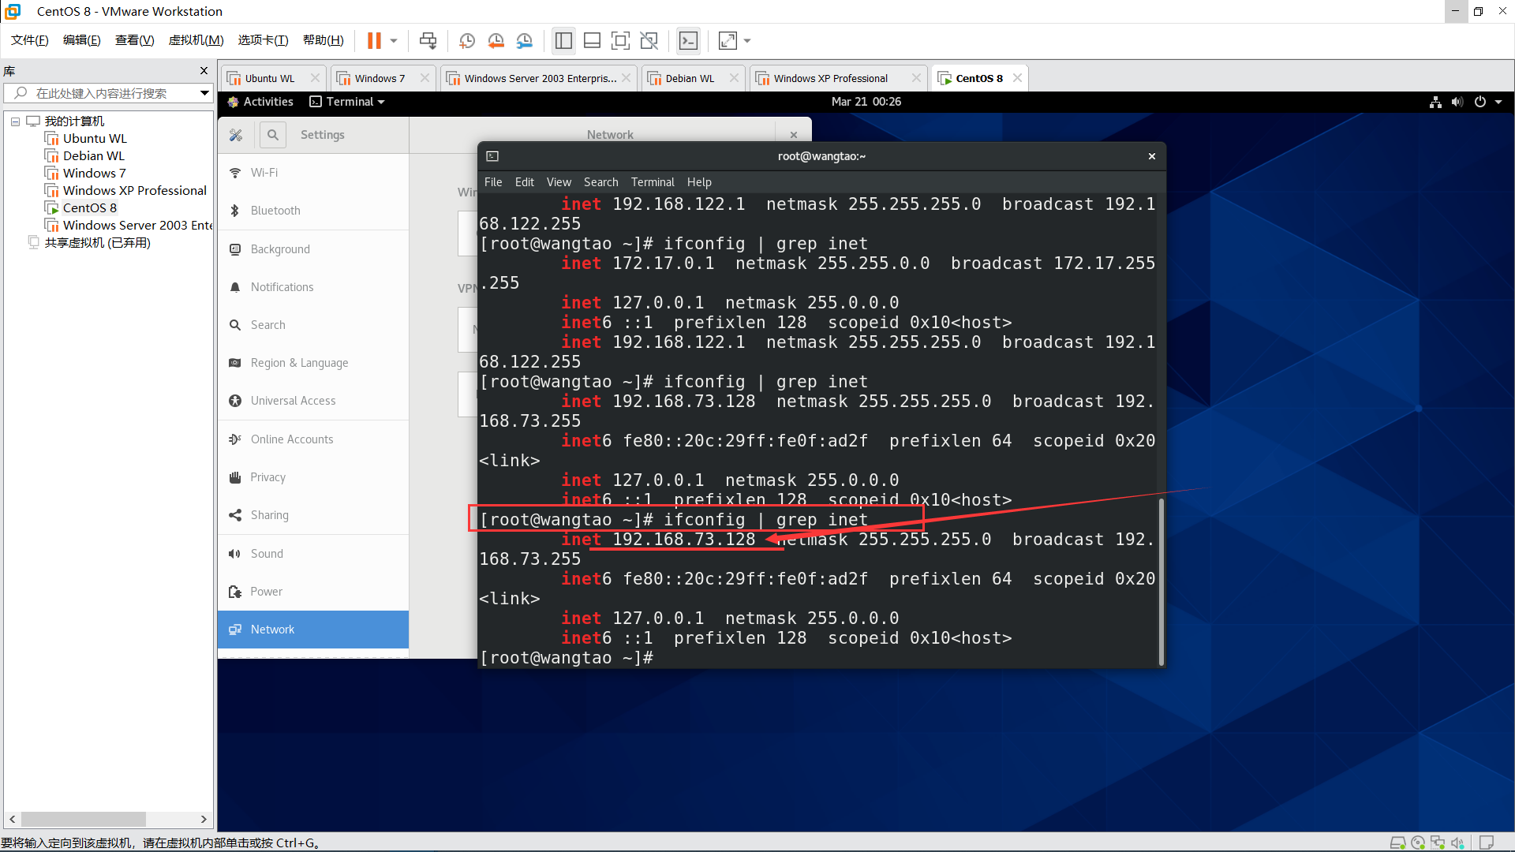Open the Terminal window's Search menu
This screenshot has height=852, width=1515.
pos(600,182)
